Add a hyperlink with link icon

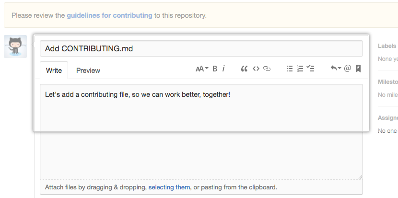pyautogui.click(x=267, y=69)
